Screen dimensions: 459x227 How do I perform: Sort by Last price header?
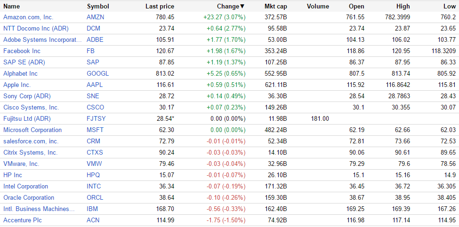click(160, 7)
